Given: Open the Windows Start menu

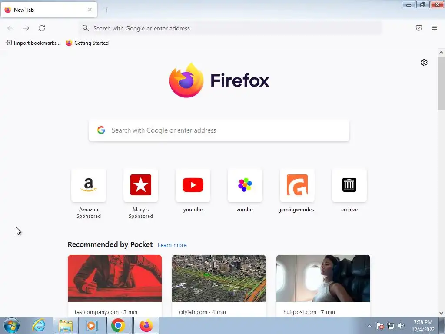Looking at the screenshot, I should (x=12, y=325).
